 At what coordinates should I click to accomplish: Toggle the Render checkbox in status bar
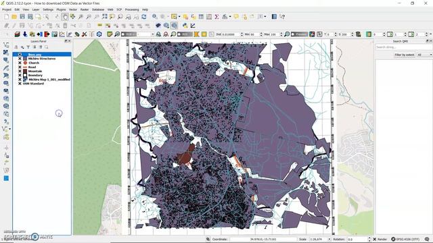(374, 239)
